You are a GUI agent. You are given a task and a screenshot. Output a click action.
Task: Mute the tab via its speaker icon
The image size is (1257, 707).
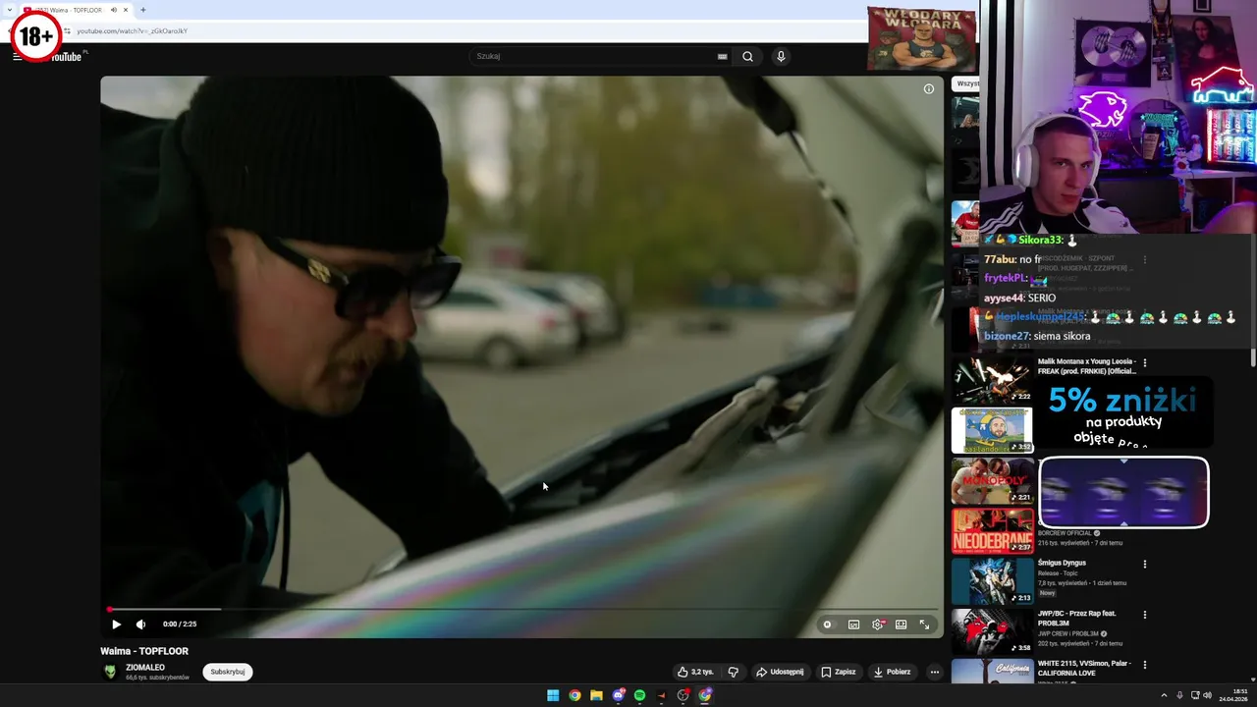pyautogui.click(x=113, y=10)
